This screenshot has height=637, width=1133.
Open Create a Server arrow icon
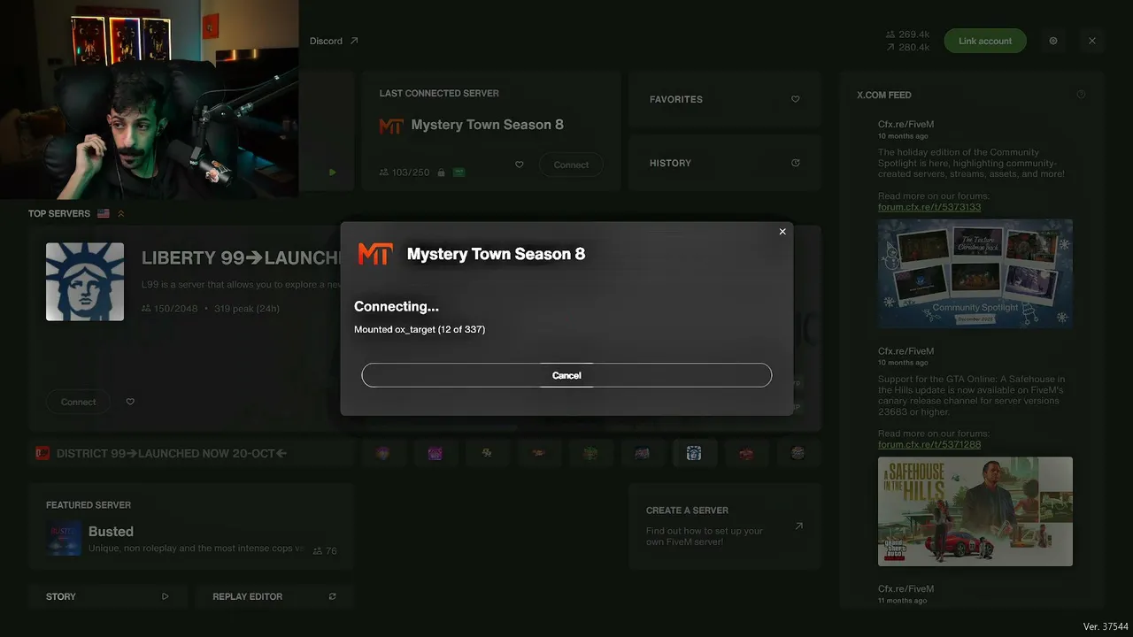pyautogui.click(x=798, y=526)
